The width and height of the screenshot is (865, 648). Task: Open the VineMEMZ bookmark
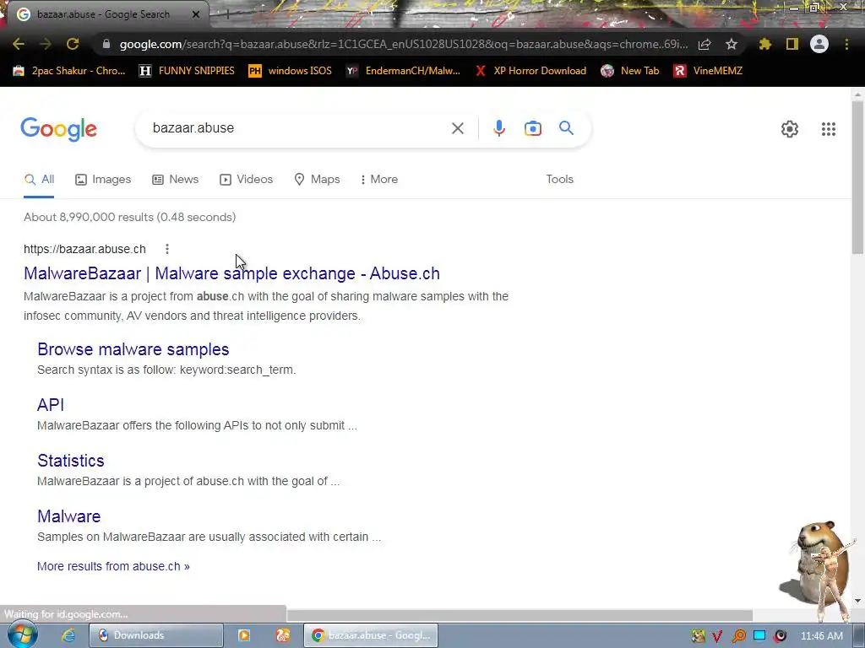tap(708, 71)
